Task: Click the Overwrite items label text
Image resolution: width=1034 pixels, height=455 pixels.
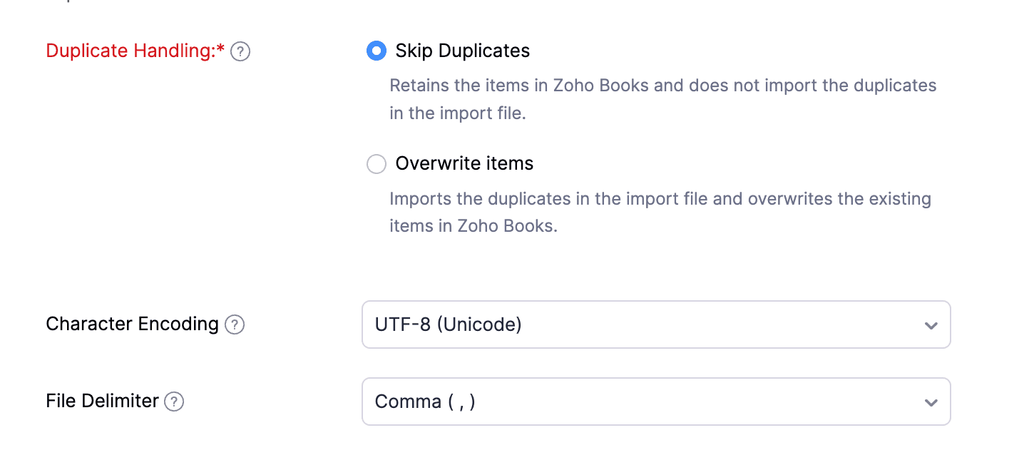Action: point(464,163)
